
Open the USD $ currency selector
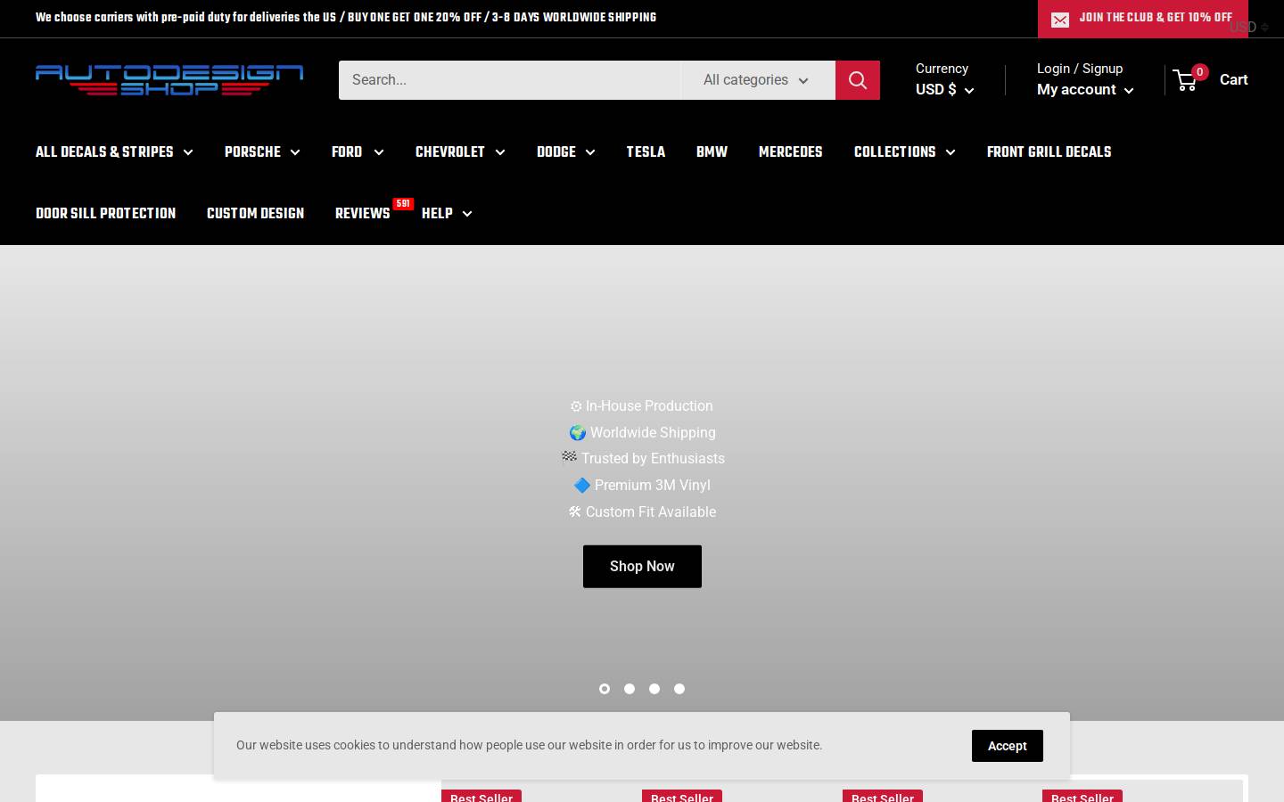pyautogui.click(x=945, y=90)
